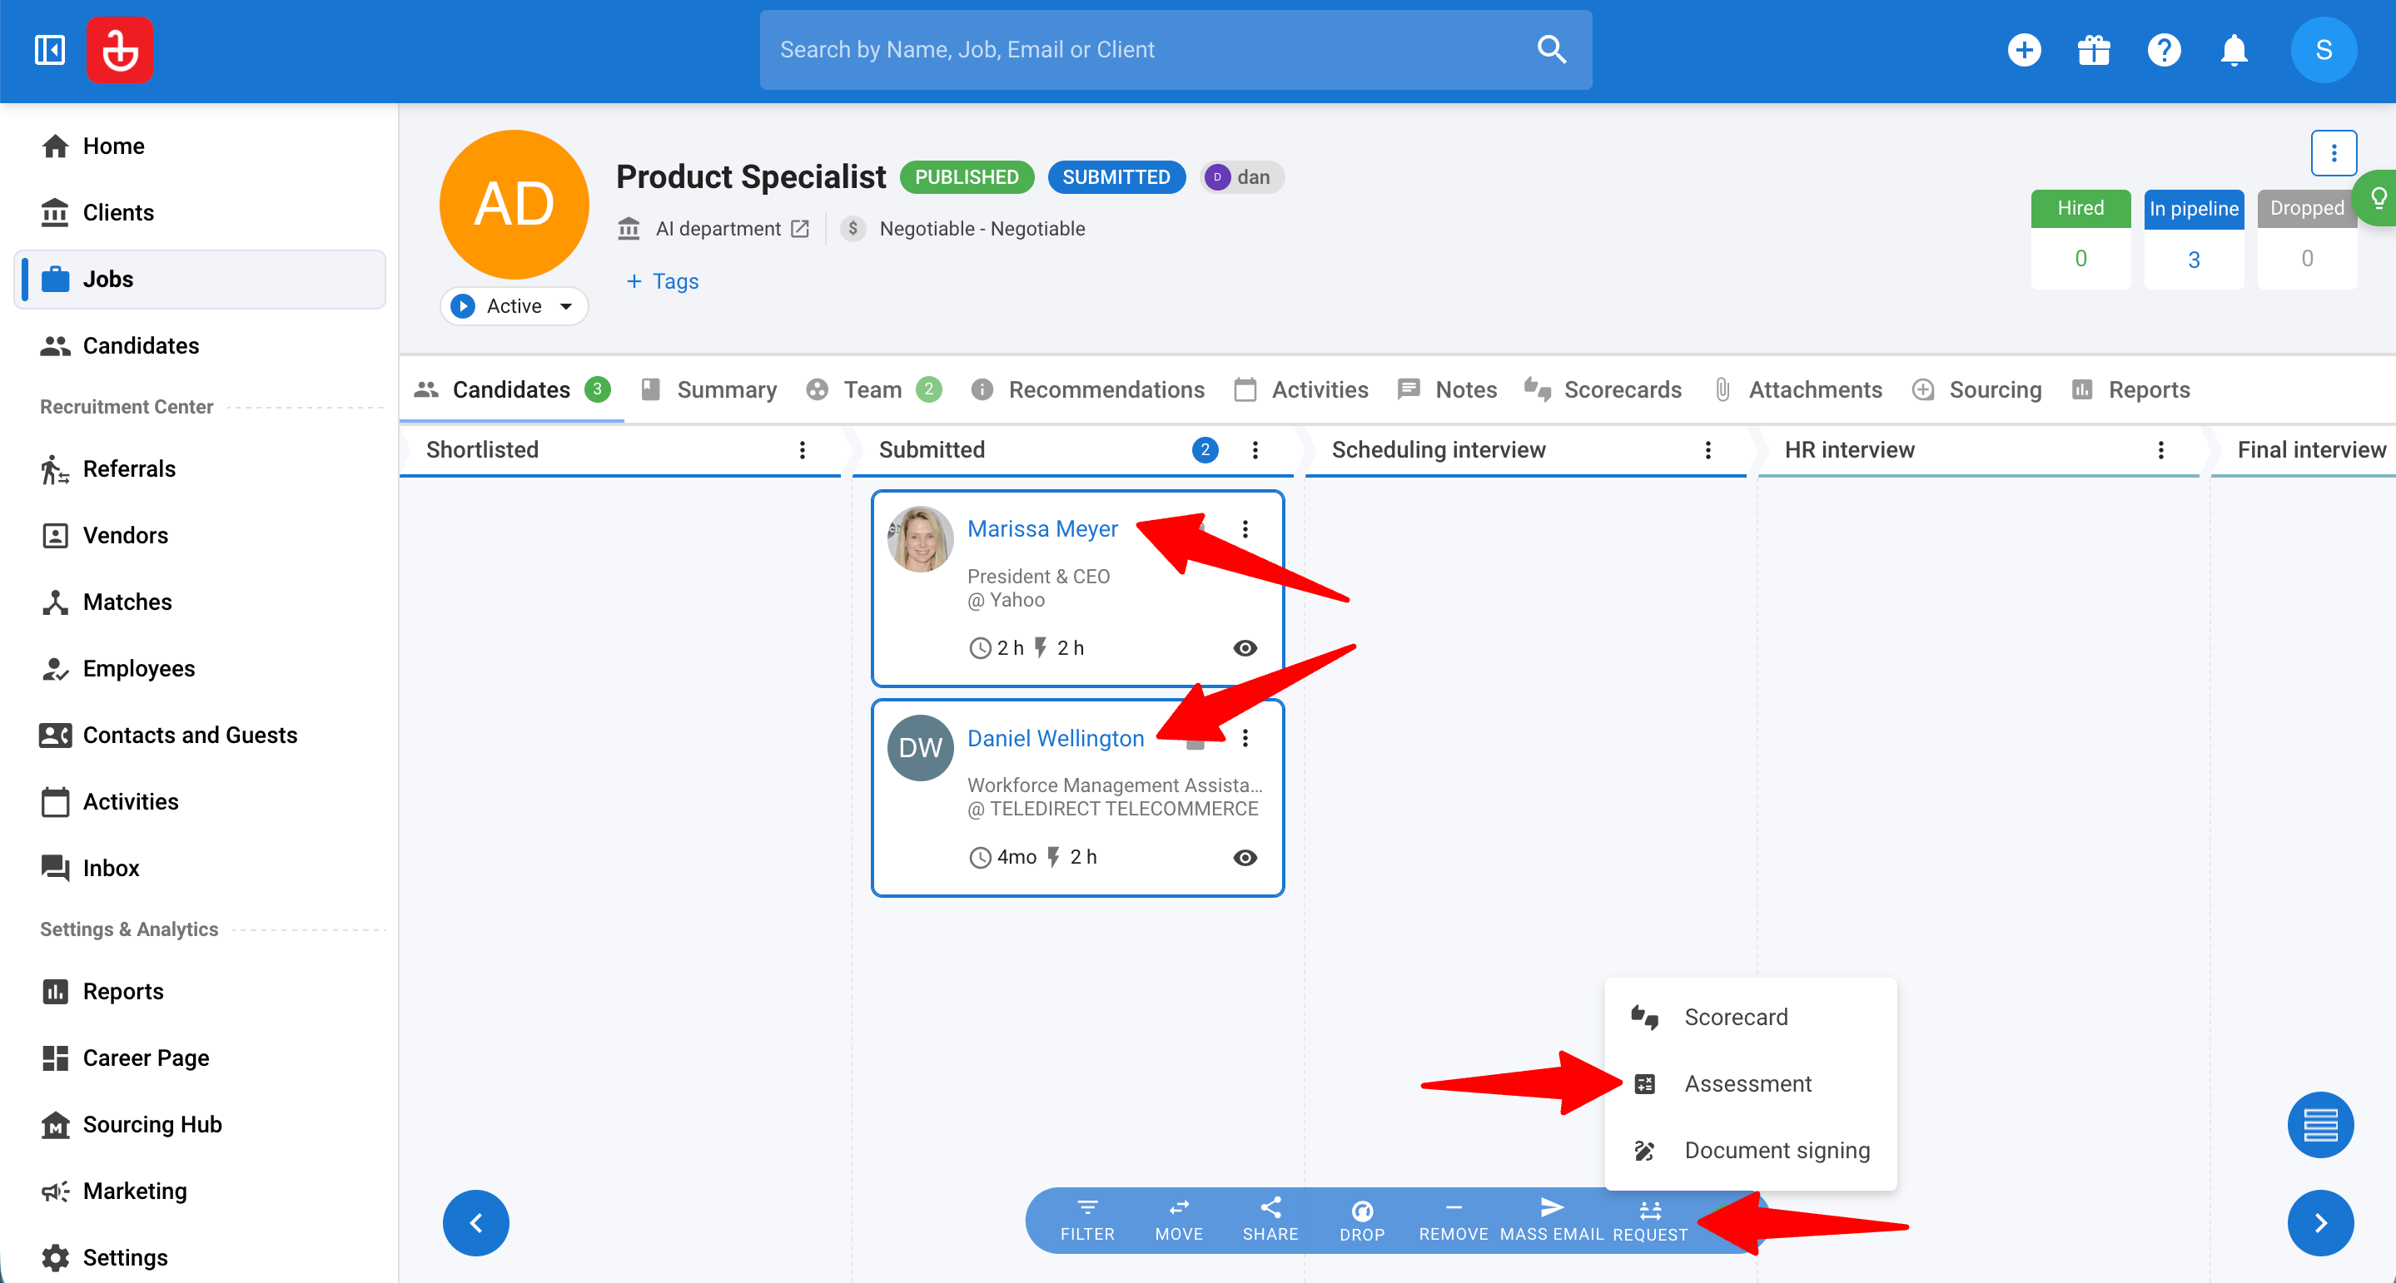2396x1283 pixels.
Task: Click the SHARE toolbar button
Action: (x=1270, y=1220)
